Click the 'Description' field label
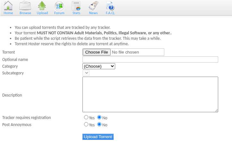The width and height of the screenshot is (232, 144). pos(12,95)
